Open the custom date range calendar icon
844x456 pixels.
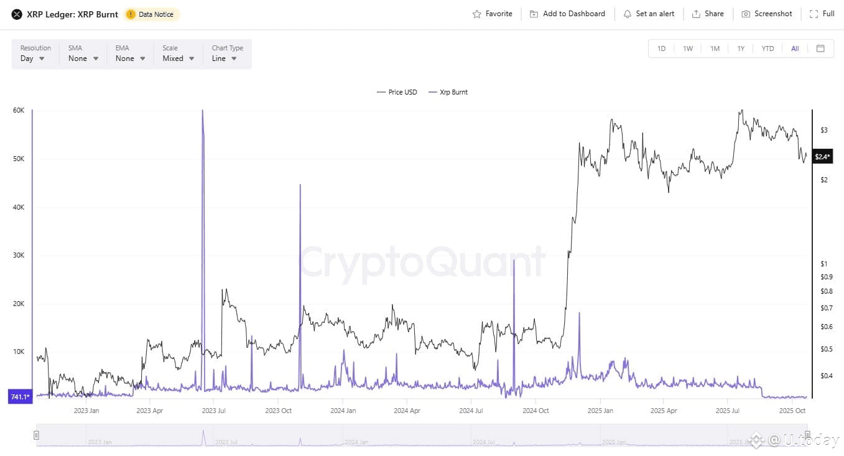[x=820, y=48]
